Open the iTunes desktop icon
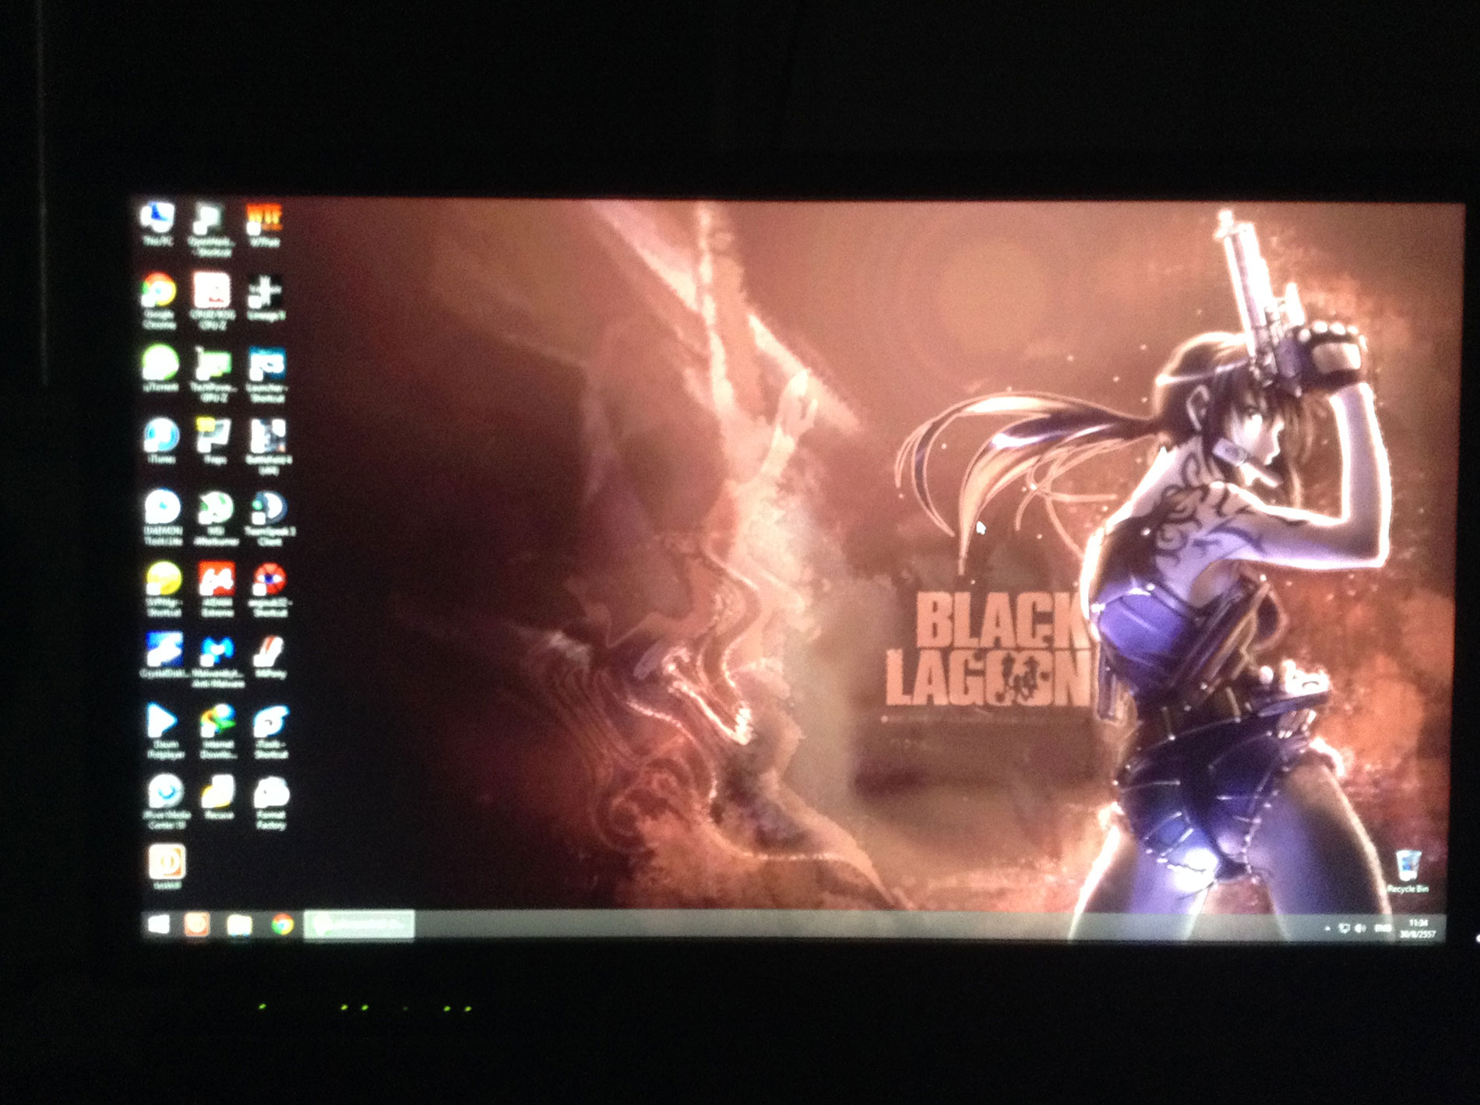This screenshot has width=1480, height=1105. coord(160,440)
